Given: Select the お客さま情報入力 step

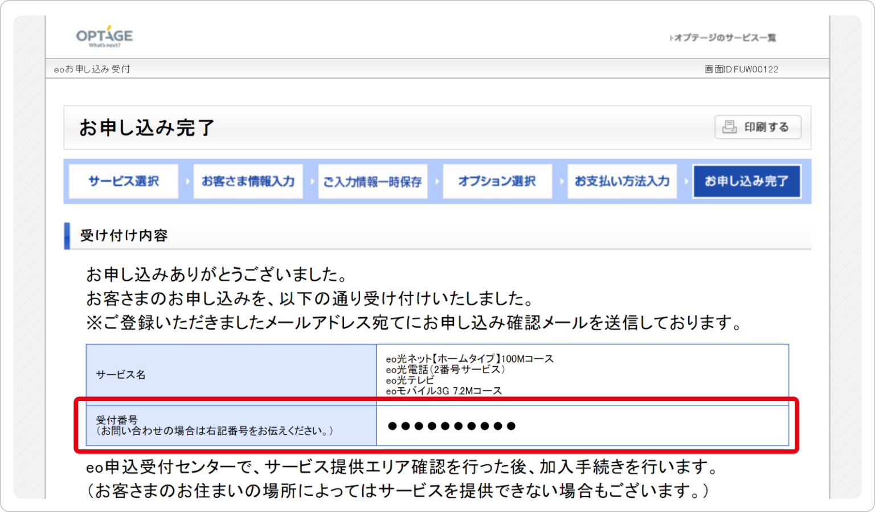Looking at the screenshot, I should (x=248, y=181).
